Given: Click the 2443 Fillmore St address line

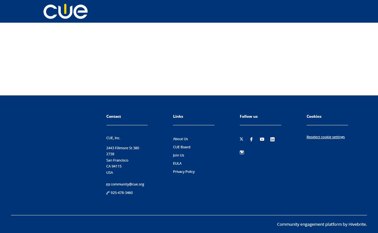Looking at the screenshot, I should pos(123,148).
